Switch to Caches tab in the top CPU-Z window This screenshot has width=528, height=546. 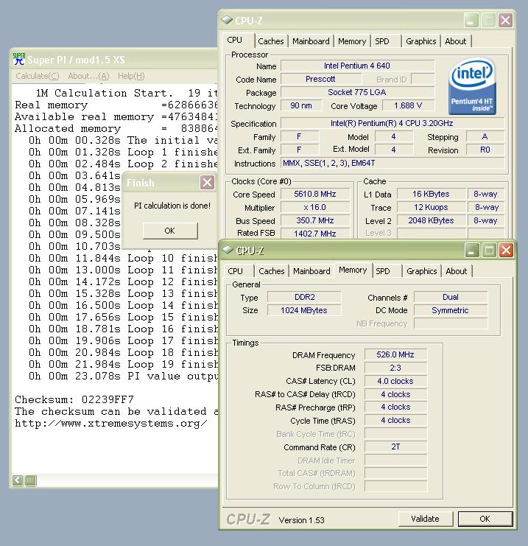click(271, 41)
